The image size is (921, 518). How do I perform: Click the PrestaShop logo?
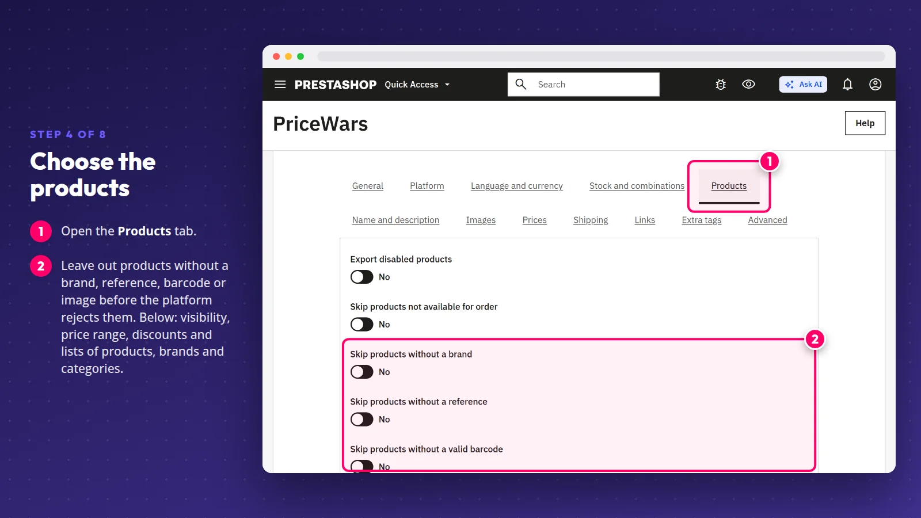(336, 85)
